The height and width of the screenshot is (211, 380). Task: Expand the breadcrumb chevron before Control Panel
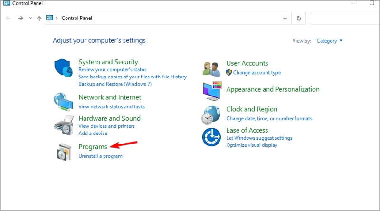pyautogui.click(x=57, y=18)
